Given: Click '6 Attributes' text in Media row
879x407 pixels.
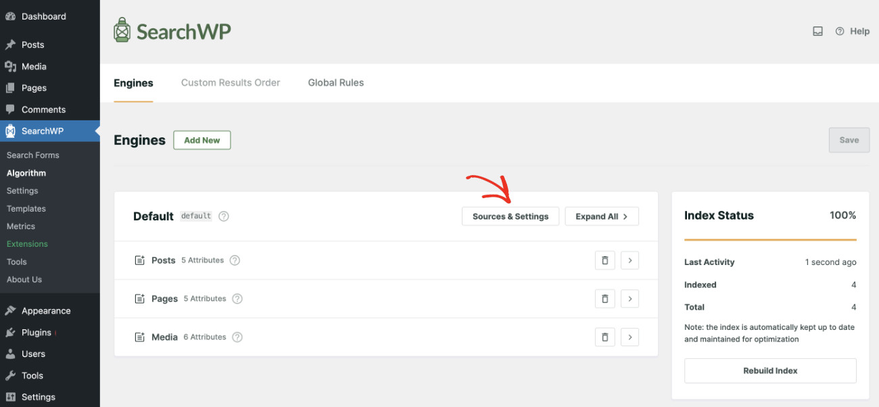Looking at the screenshot, I should [x=205, y=337].
